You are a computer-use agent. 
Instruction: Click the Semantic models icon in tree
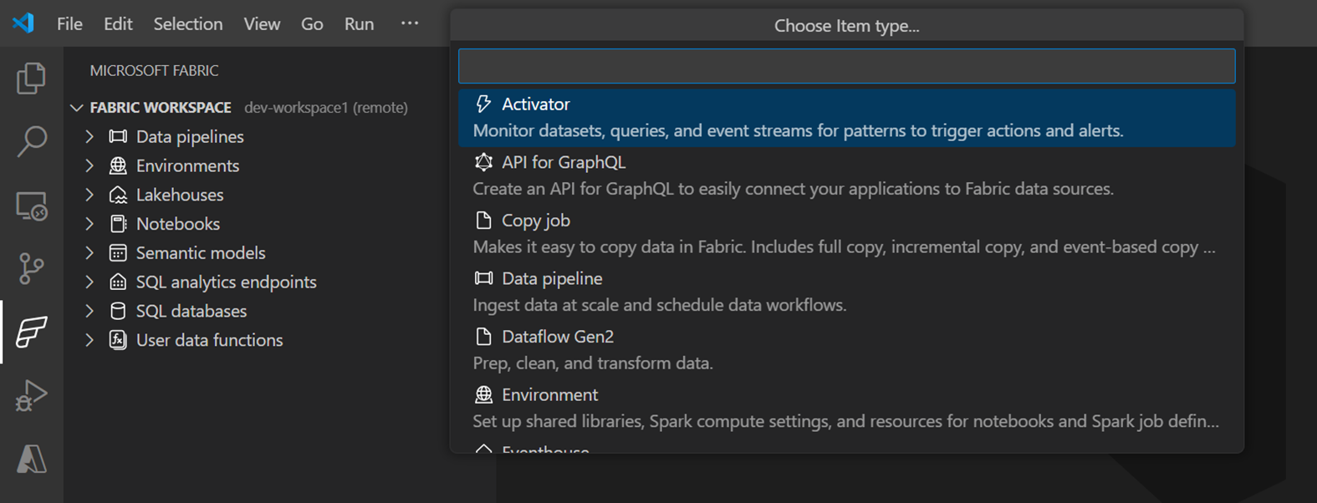point(118,252)
